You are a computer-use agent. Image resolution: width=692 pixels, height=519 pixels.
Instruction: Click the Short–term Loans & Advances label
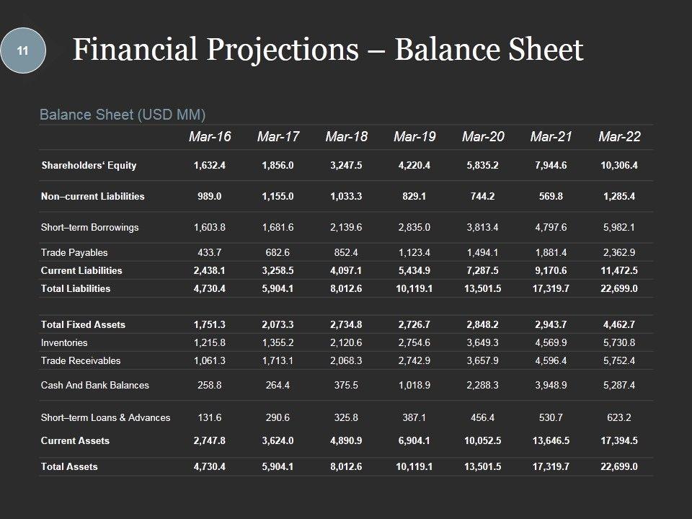pyautogui.click(x=105, y=417)
